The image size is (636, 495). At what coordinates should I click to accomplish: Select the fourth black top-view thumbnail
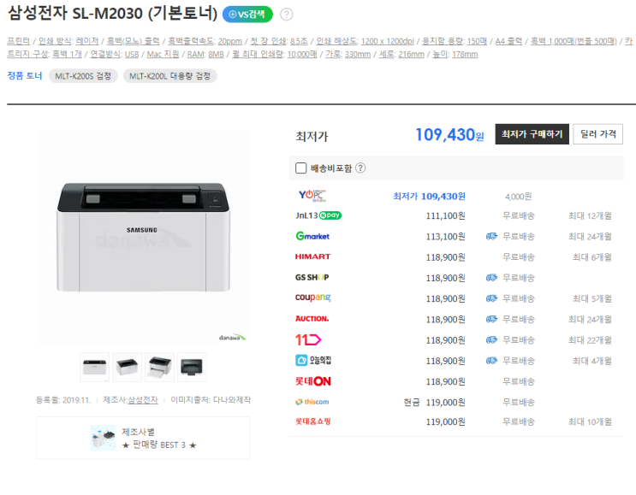tap(192, 367)
